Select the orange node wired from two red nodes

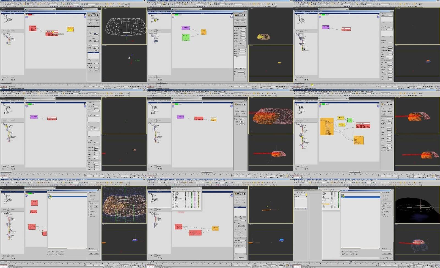215,228
